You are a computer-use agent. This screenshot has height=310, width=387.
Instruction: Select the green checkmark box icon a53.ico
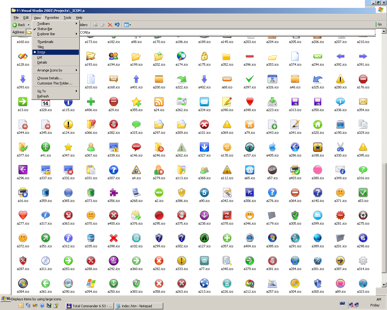pos(363,192)
